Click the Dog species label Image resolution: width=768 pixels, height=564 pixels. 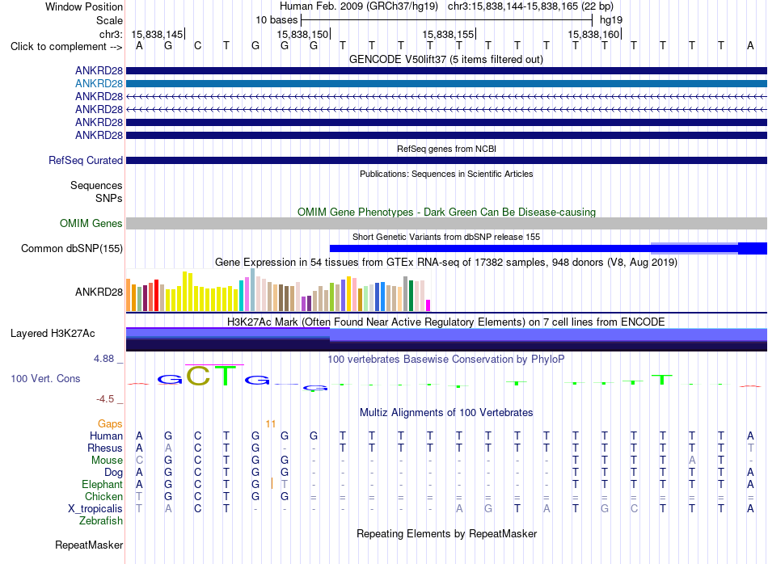(x=113, y=473)
